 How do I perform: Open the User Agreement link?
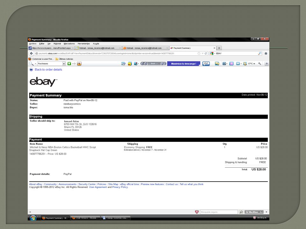pyautogui.click(x=98, y=187)
